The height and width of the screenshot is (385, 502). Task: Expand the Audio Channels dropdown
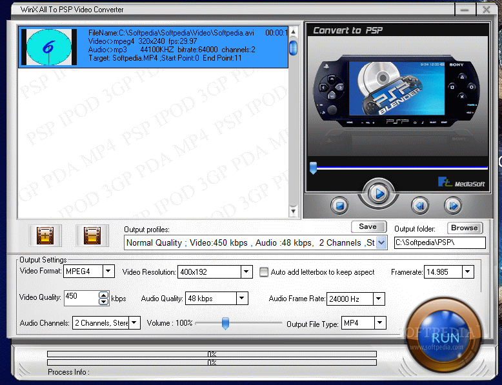pos(134,323)
